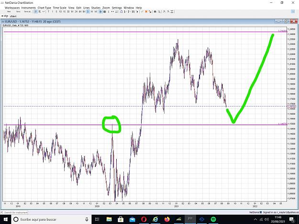The image size is (299, 224).
Task: Open Internet Explorer from taskbar
Action: [x=155, y=219]
